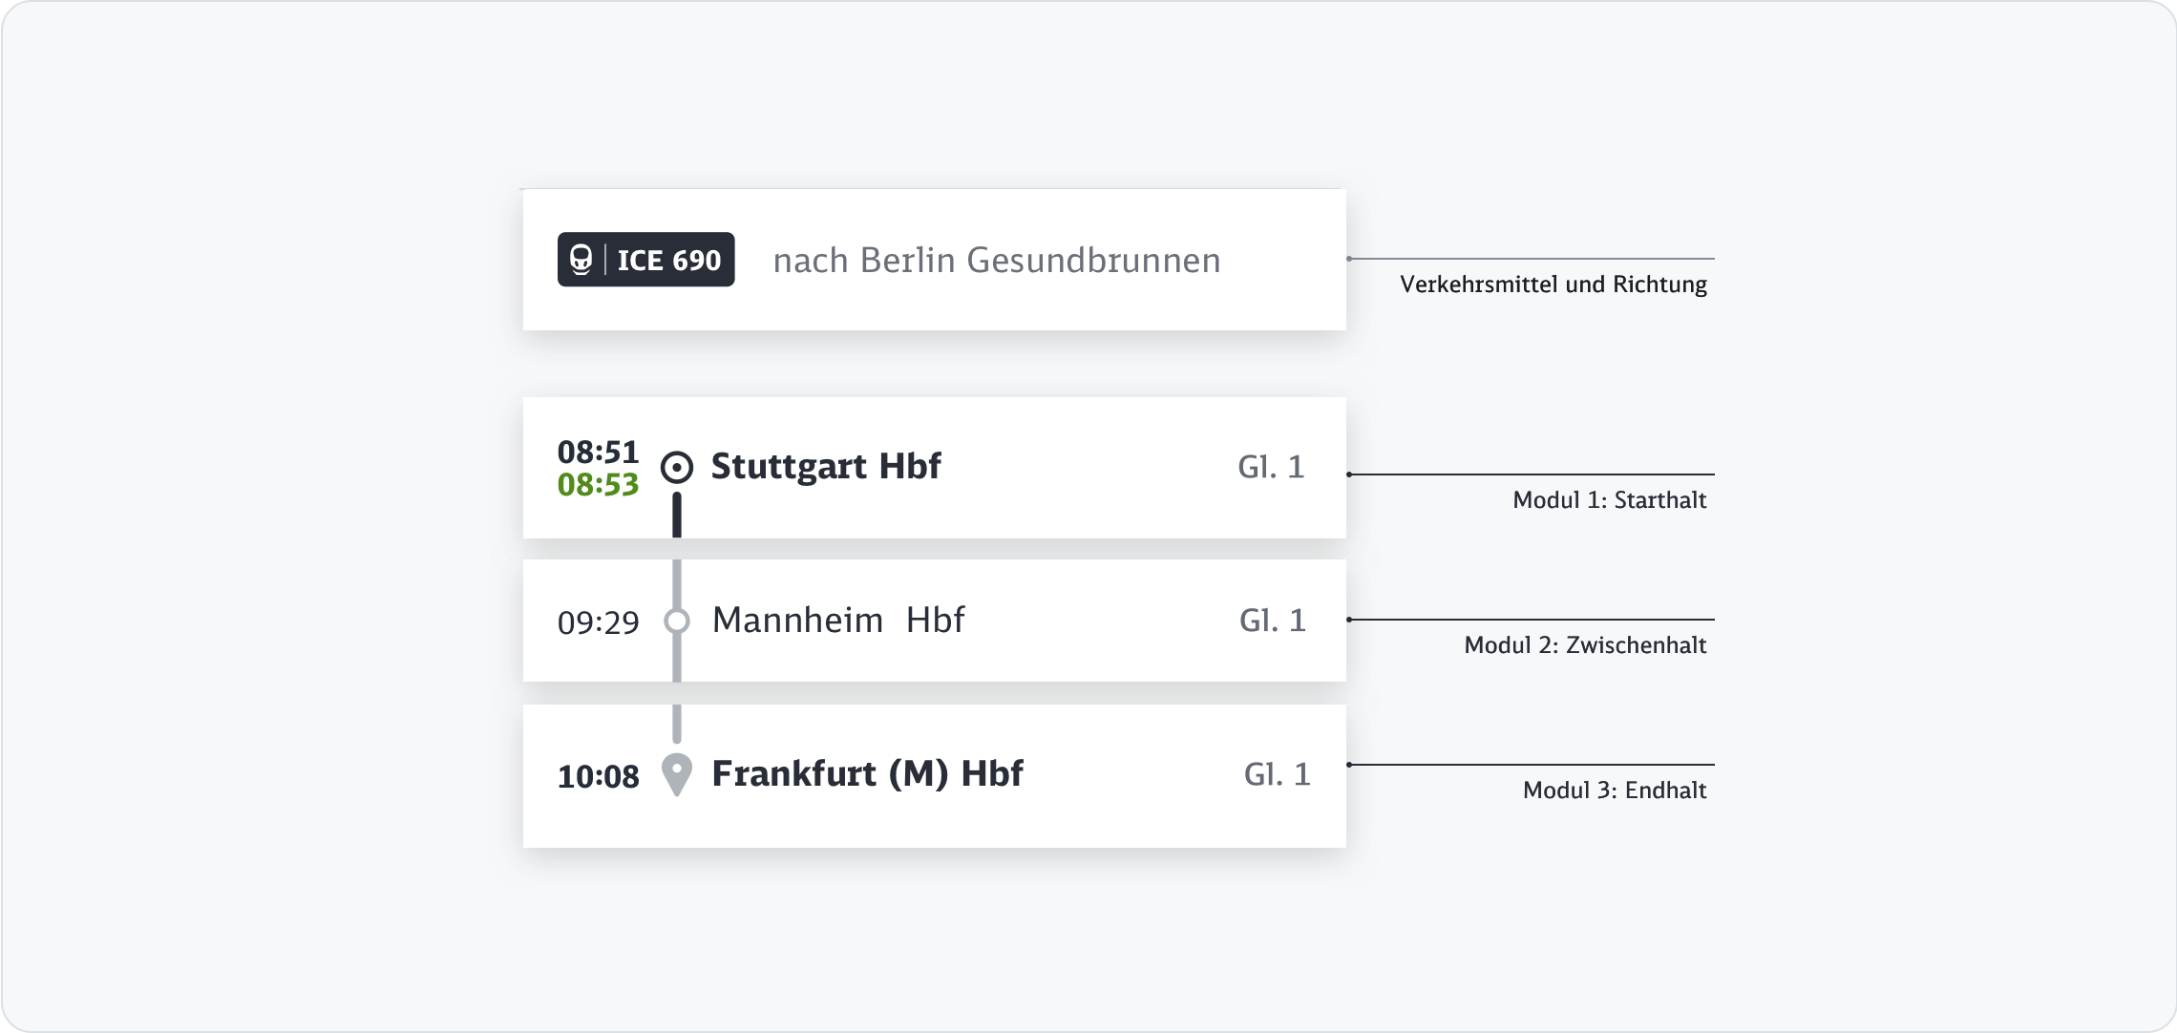2177x1033 pixels.
Task: Open the Frankfurt (M) Hbf station name
Action: 867,773
